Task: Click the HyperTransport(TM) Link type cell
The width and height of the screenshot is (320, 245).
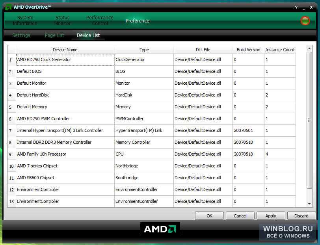Action: pyautogui.click(x=144, y=130)
